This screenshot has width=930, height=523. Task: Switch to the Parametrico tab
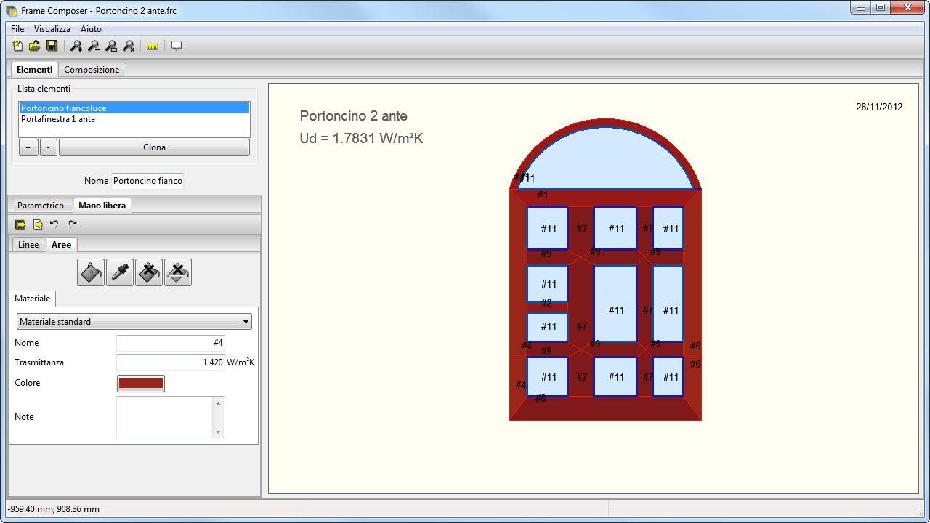click(41, 206)
